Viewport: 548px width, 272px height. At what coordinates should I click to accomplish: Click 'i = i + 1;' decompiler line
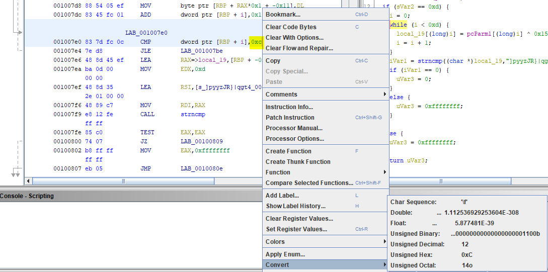[414, 43]
